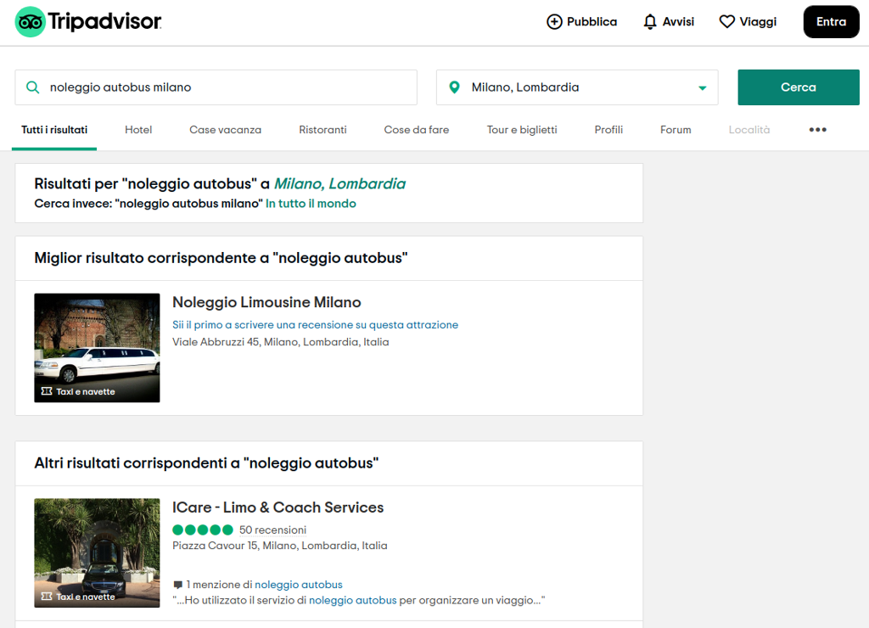Open the three-dots more tabs menu
869x628 pixels.
coord(817,130)
